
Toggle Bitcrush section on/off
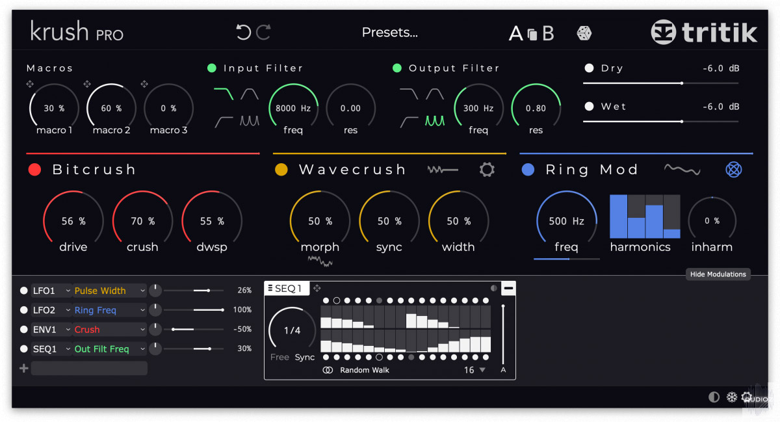pos(35,170)
